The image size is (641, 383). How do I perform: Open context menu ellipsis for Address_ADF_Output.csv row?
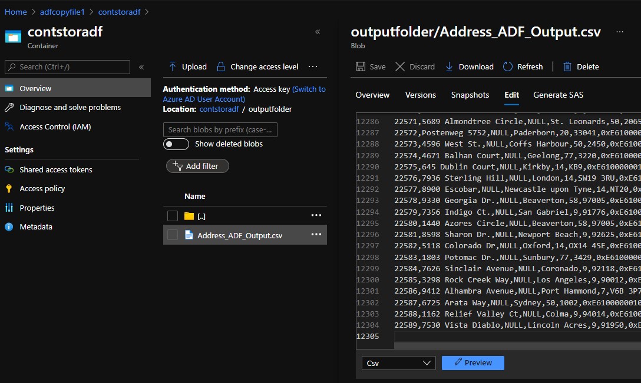coord(316,234)
